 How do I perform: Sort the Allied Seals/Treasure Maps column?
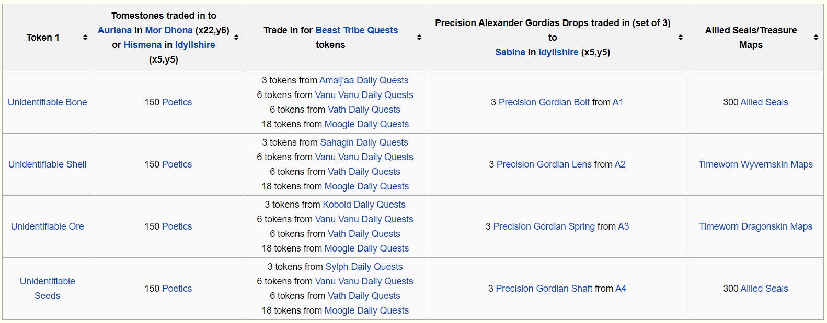816,38
